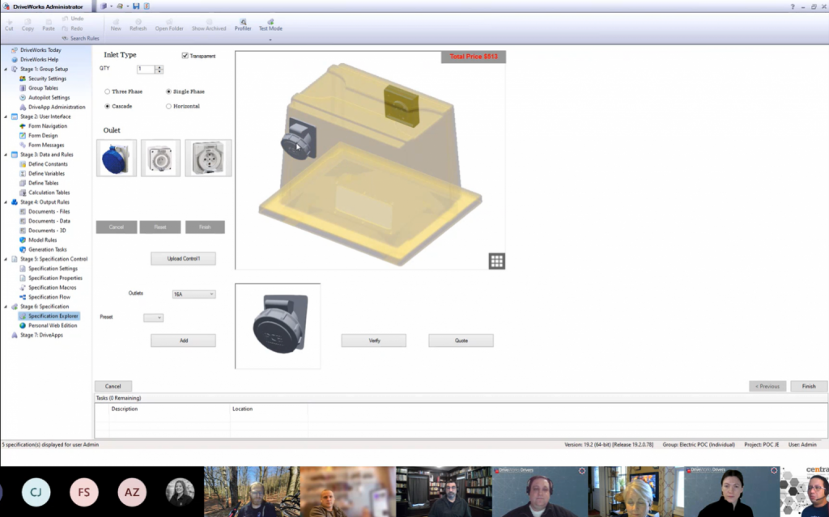Viewport: 829px width, 517px height.
Task: Click the bottom-left Cancel button
Action: (x=113, y=386)
